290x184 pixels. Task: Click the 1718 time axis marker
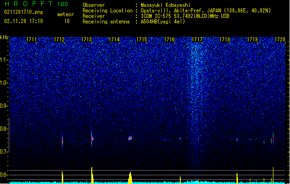[225, 40]
